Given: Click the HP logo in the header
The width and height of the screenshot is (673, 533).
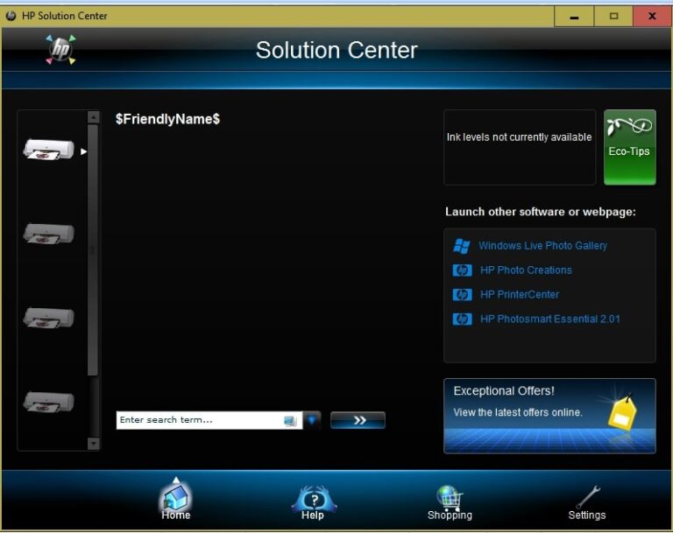Looking at the screenshot, I should [x=60, y=50].
